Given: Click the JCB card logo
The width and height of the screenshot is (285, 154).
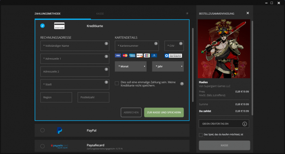Looking at the screenshot, I should click(x=147, y=56).
